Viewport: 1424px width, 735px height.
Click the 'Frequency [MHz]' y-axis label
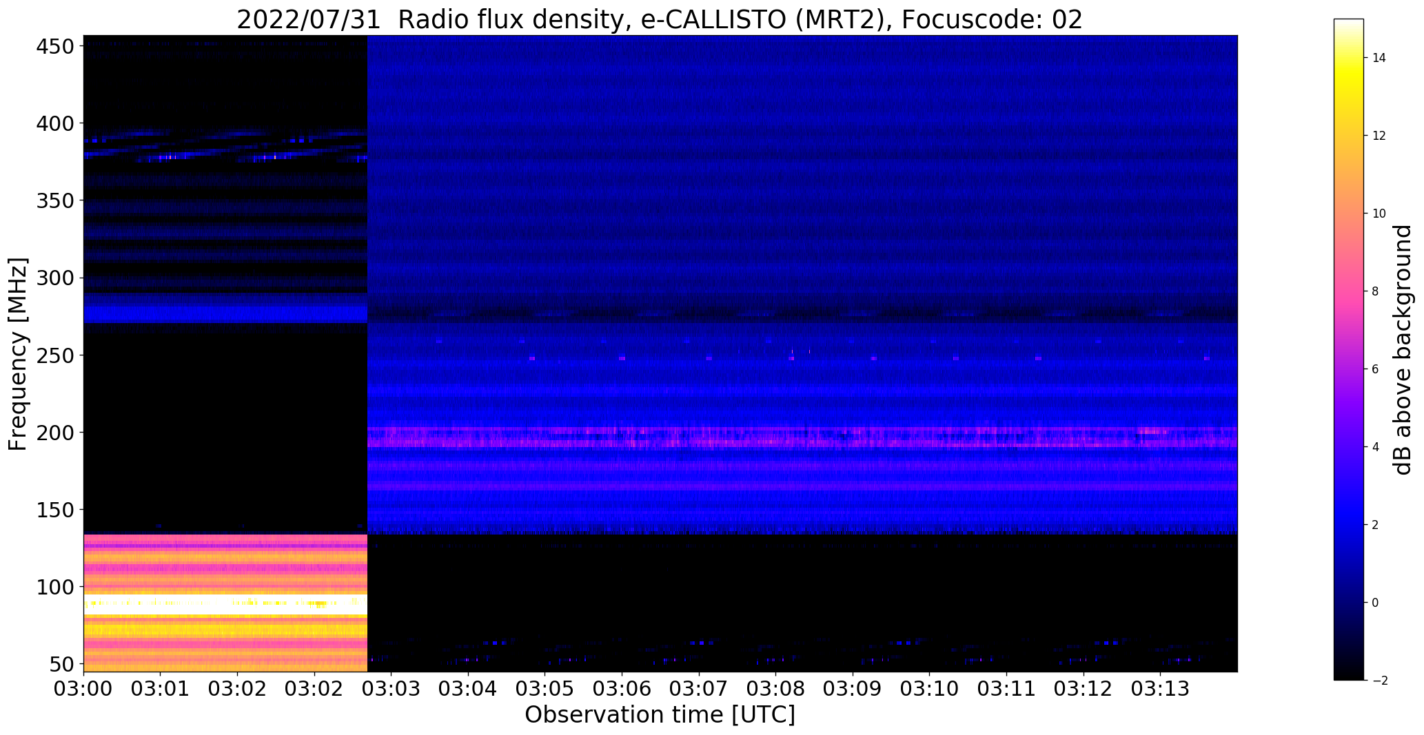(18, 354)
